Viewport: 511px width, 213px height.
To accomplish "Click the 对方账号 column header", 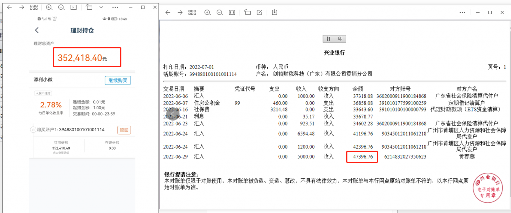I will pos(400,89).
